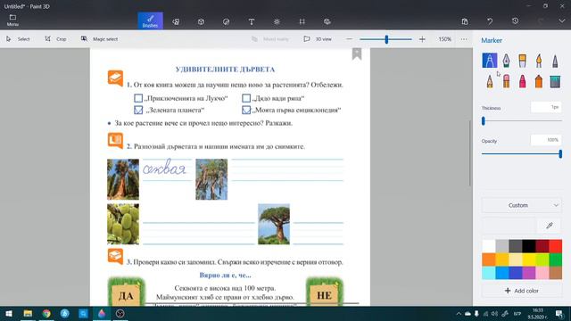Click the Opacity value field
Viewport: 571px width, 321px height.
[x=546, y=140]
